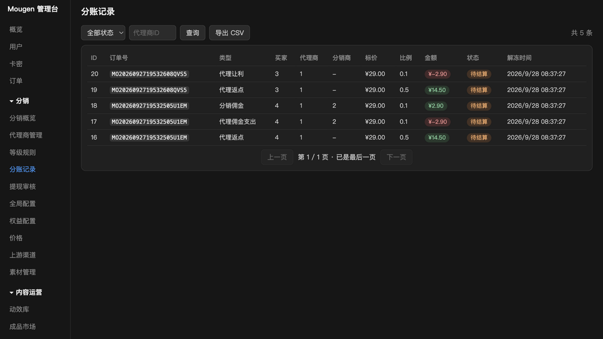Select 分账记录 in the sidebar

pos(23,169)
